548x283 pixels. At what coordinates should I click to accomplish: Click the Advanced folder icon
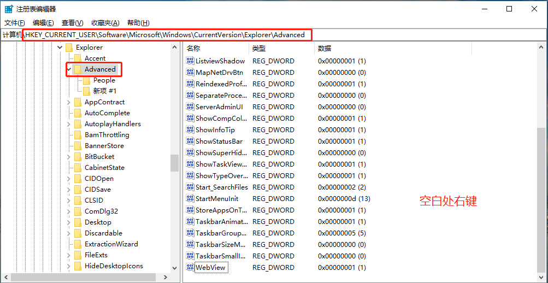coord(78,69)
